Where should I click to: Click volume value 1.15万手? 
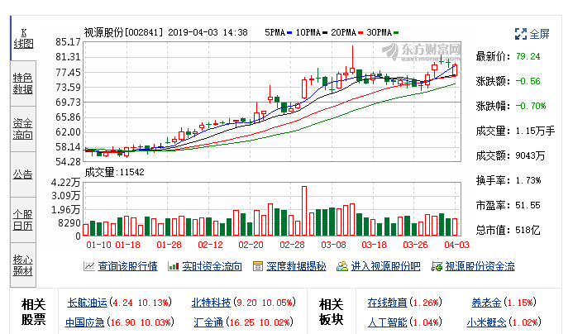535,131
